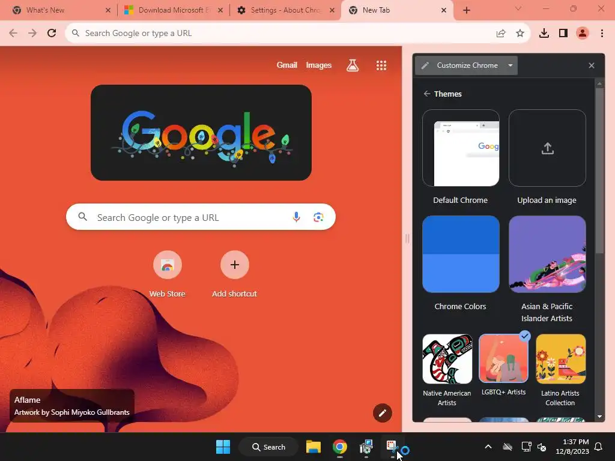Open the Chrome three-dot menu
The image size is (615, 461).
(602, 34)
